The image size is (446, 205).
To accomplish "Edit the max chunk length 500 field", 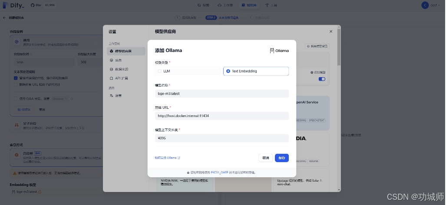I will [90, 62].
